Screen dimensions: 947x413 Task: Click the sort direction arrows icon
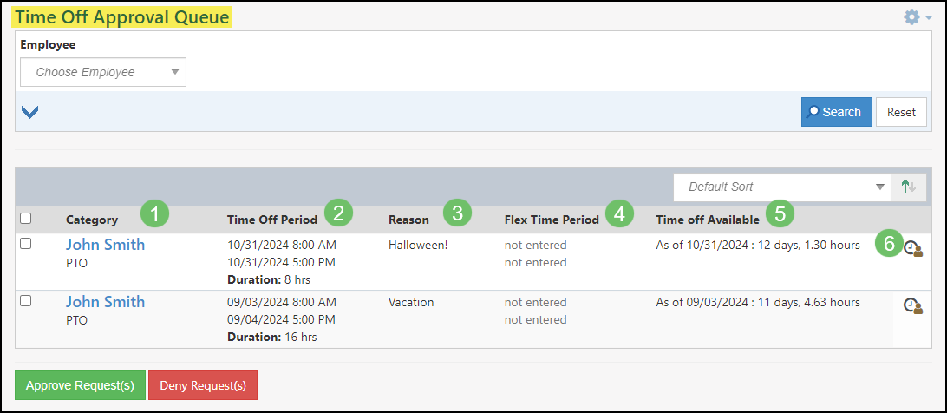pyautogui.click(x=908, y=187)
